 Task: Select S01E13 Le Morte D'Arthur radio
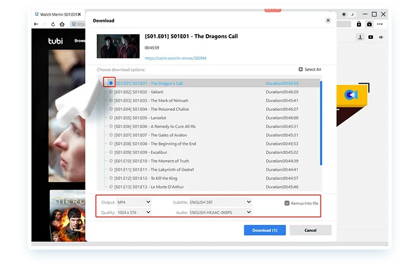(x=111, y=187)
